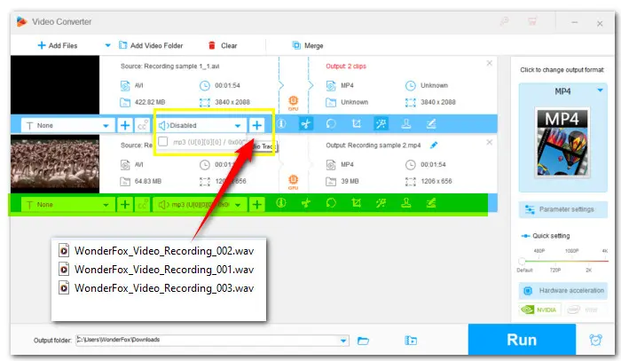Open Trim scissors tool for second video
This screenshot has width=621, height=361.
(x=306, y=203)
